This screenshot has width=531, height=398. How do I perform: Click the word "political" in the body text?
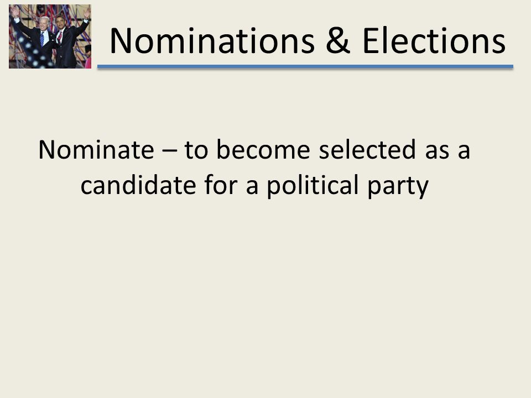pyautogui.click(x=313, y=186)
